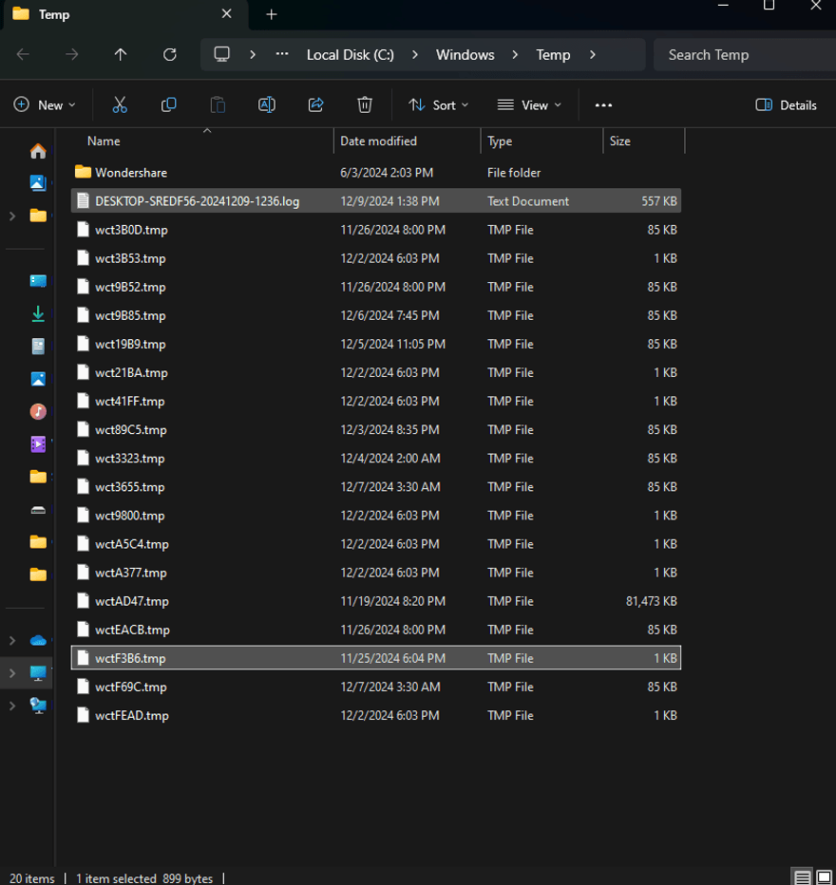Select the Wondershare folder

point(376,173)
